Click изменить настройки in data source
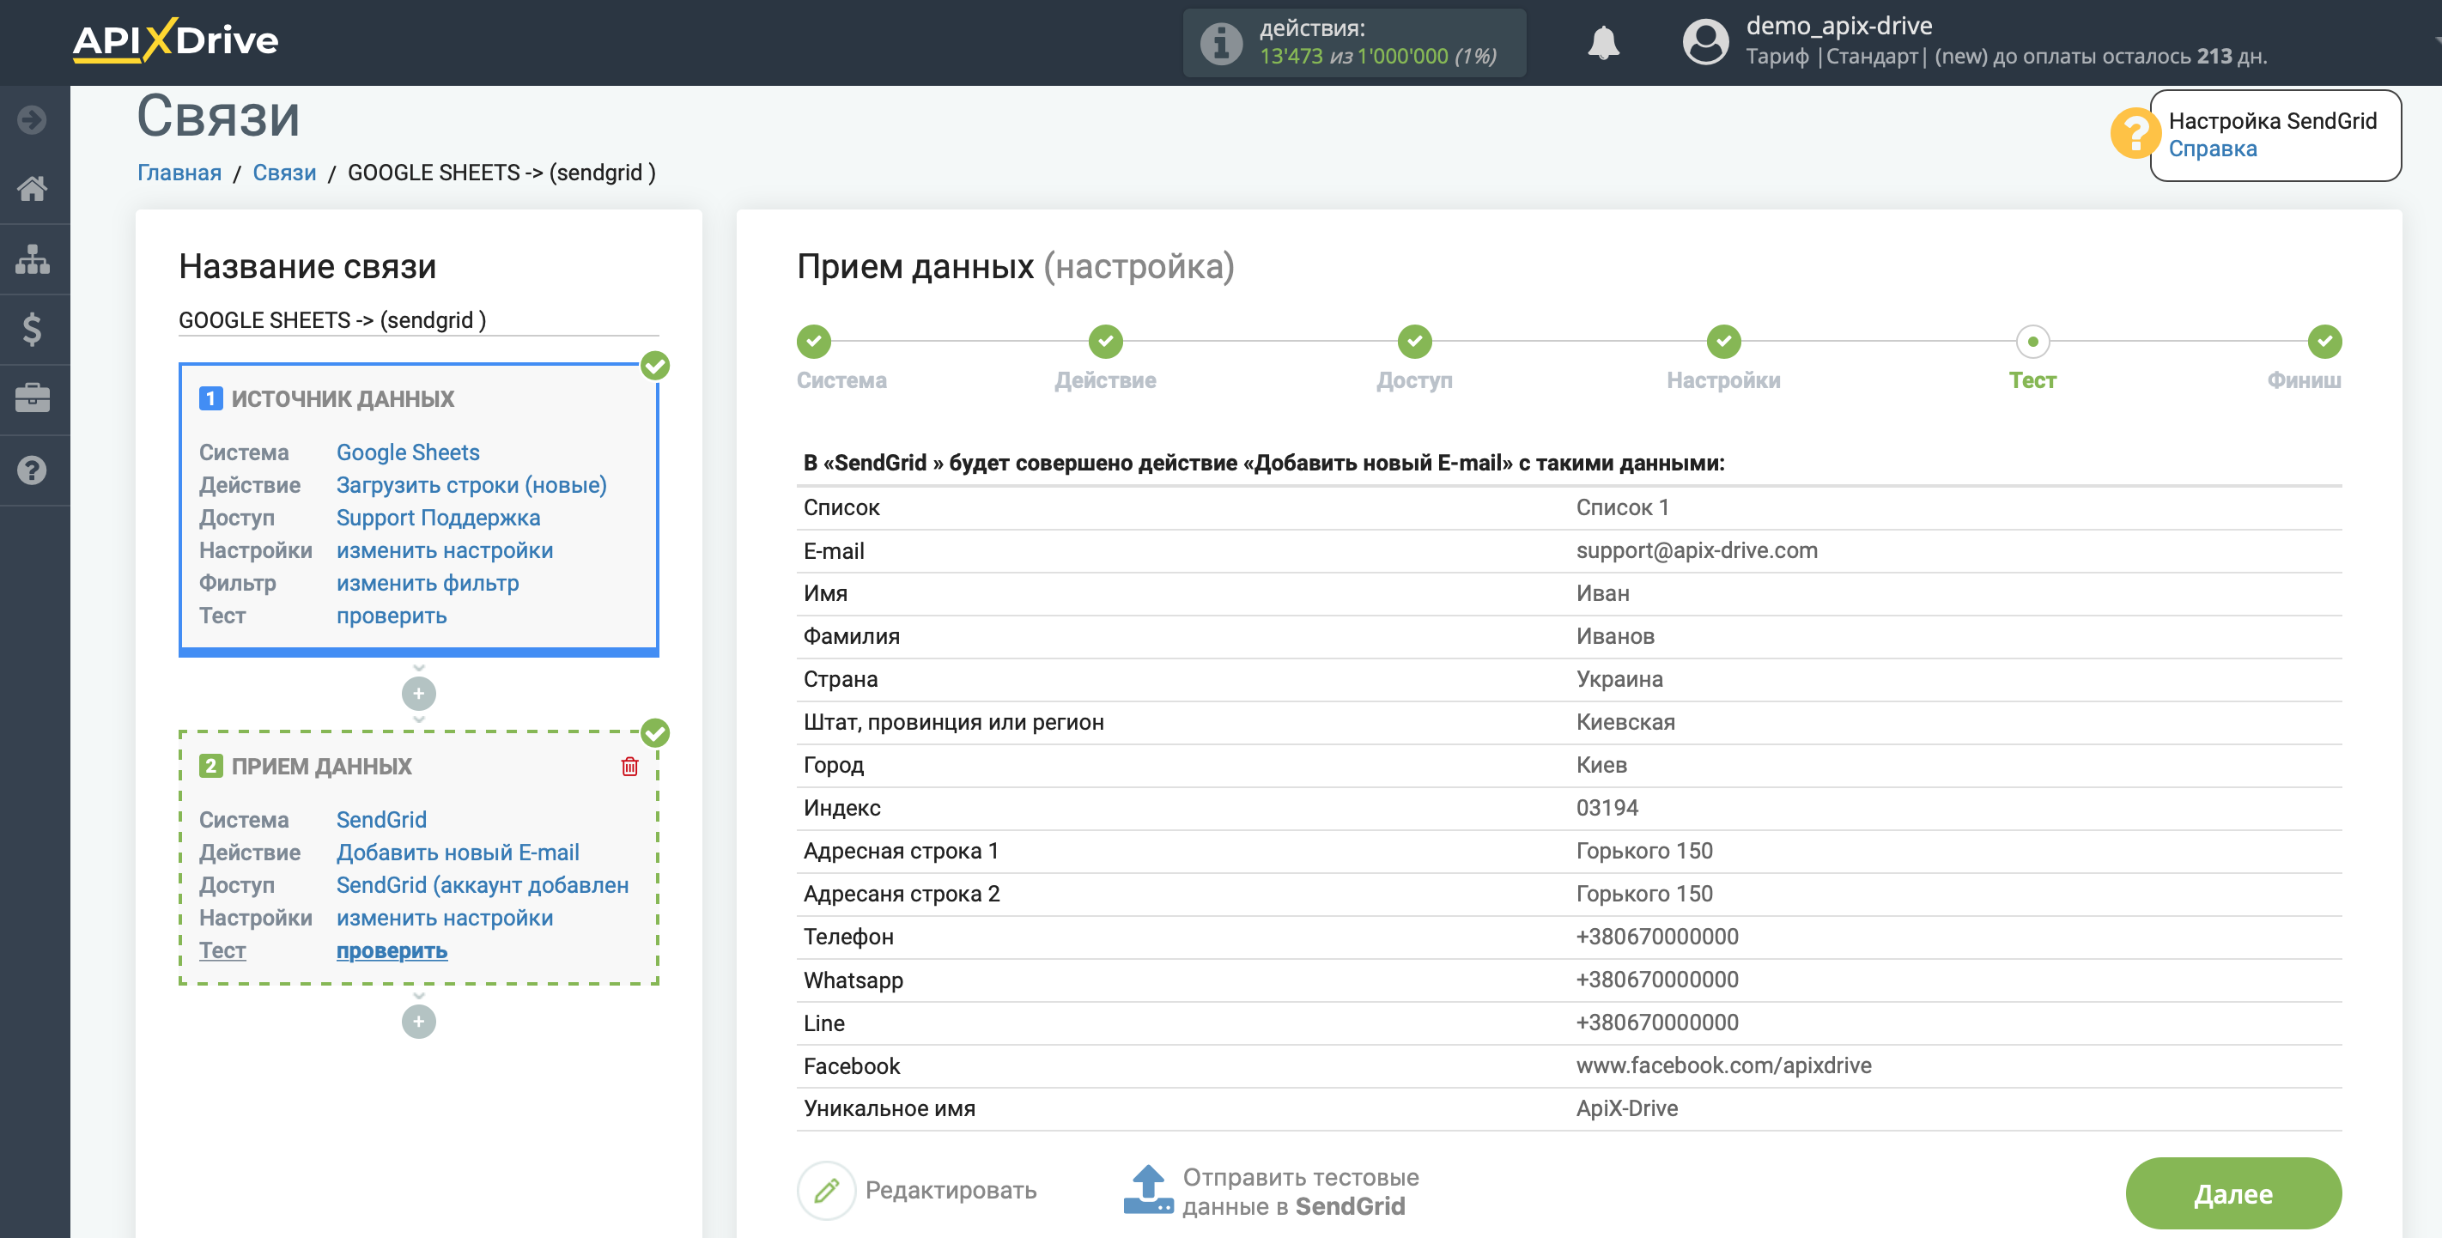 (445, 549)
